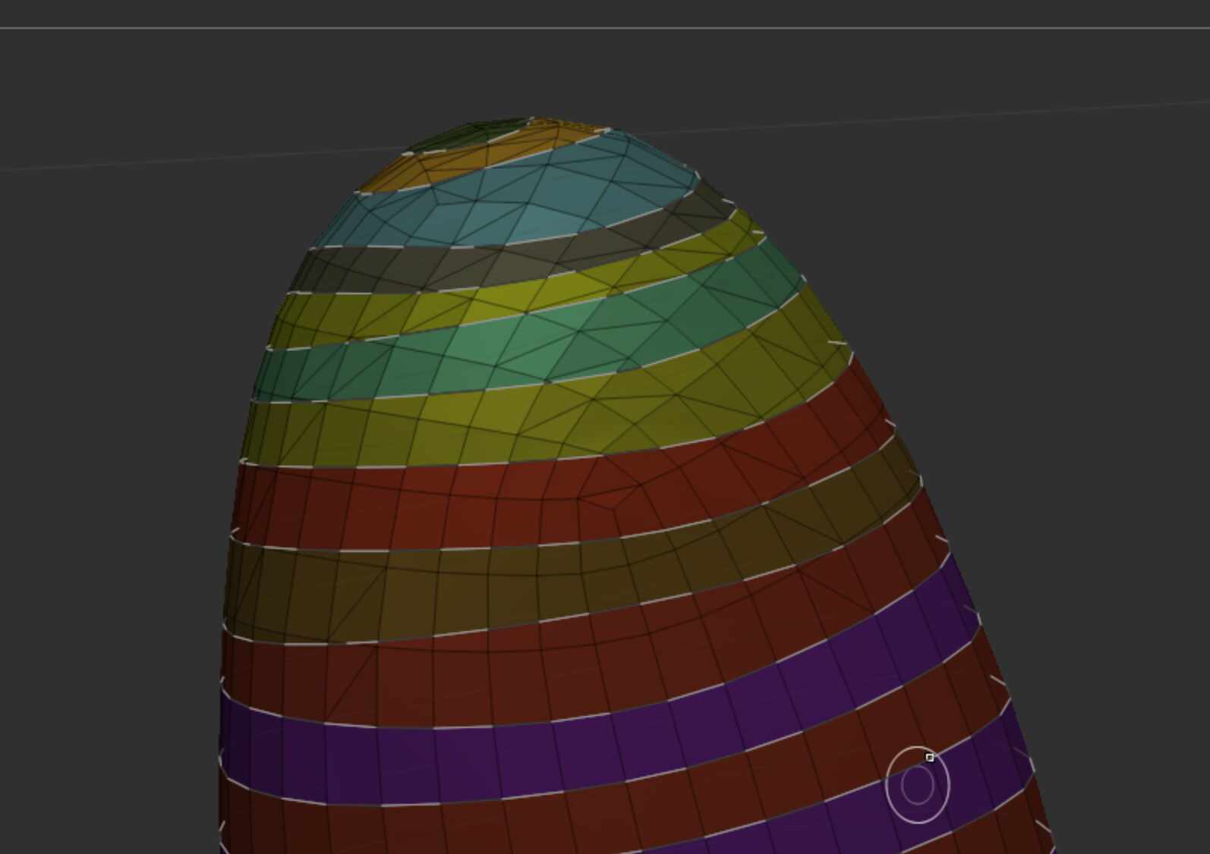Click the small square handle on brush cursor
This screenshot has height=854, width=1210.
pyautogui.click(x=930, y=757)
